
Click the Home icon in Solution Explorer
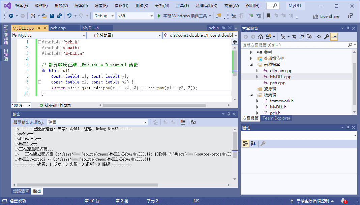pyautogui.click(x=260, y=37)
